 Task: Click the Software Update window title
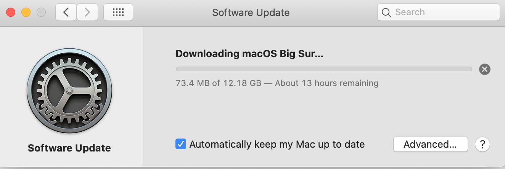click(251, 13)
